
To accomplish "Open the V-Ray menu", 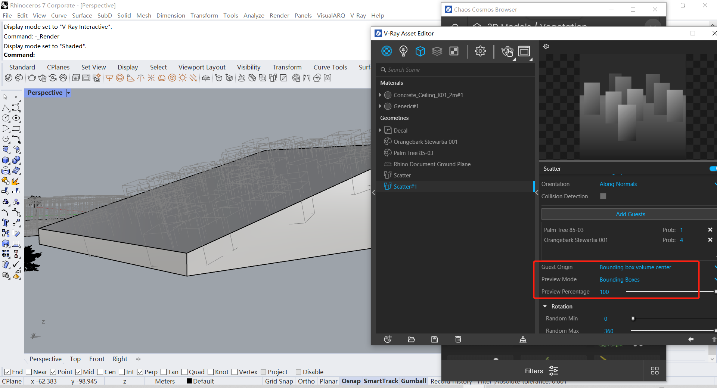I will pyautogui.click(x=358, y=15).
